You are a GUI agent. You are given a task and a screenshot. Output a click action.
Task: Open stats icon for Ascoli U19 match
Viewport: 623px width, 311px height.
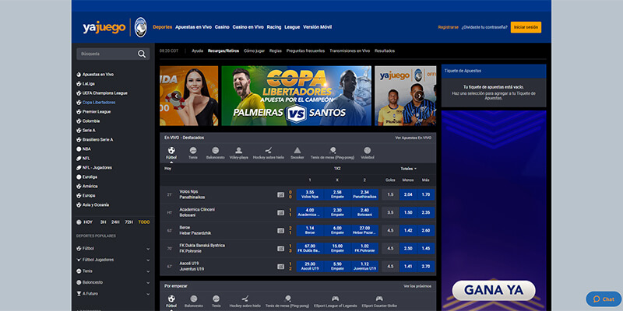281,267
